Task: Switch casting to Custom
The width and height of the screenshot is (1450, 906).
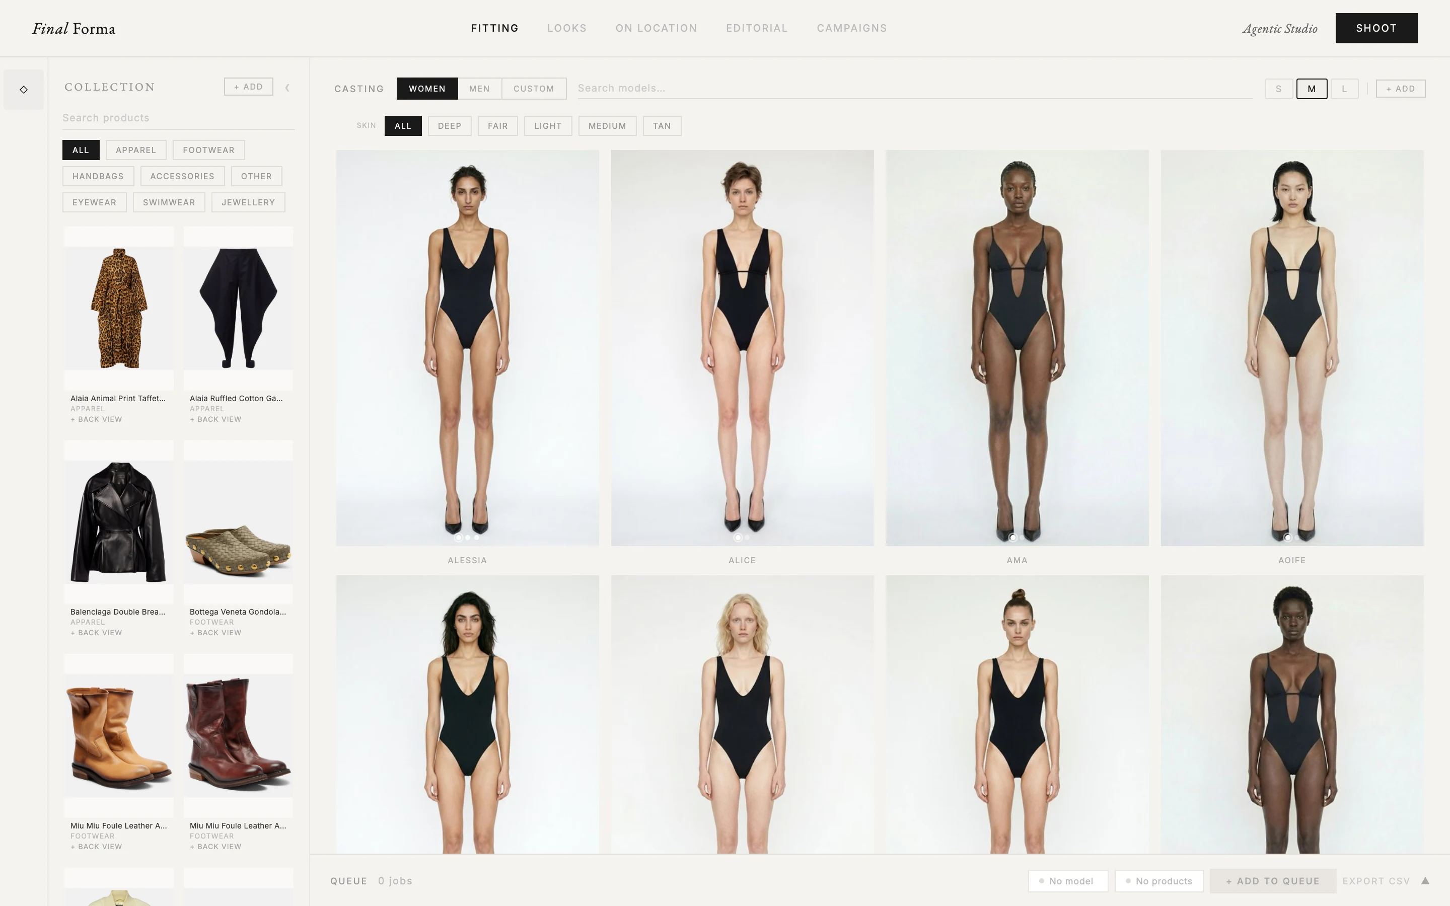Action: coord(534,89)
